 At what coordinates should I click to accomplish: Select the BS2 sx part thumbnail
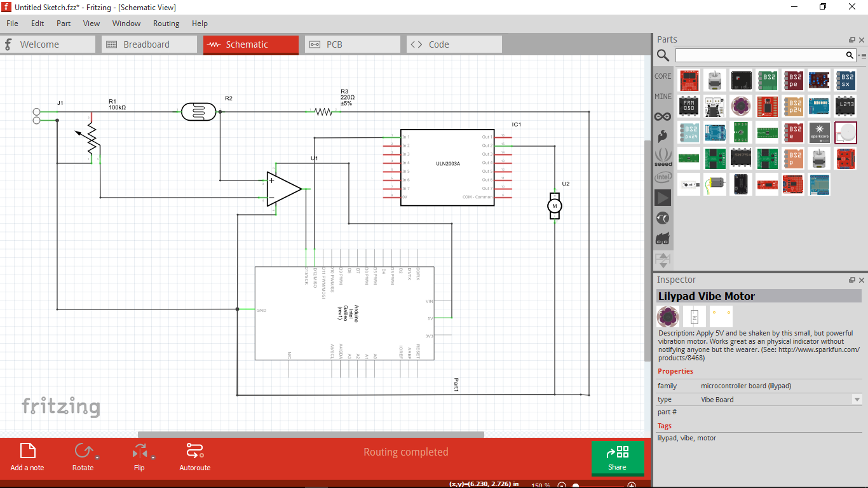tap(845, 80)
